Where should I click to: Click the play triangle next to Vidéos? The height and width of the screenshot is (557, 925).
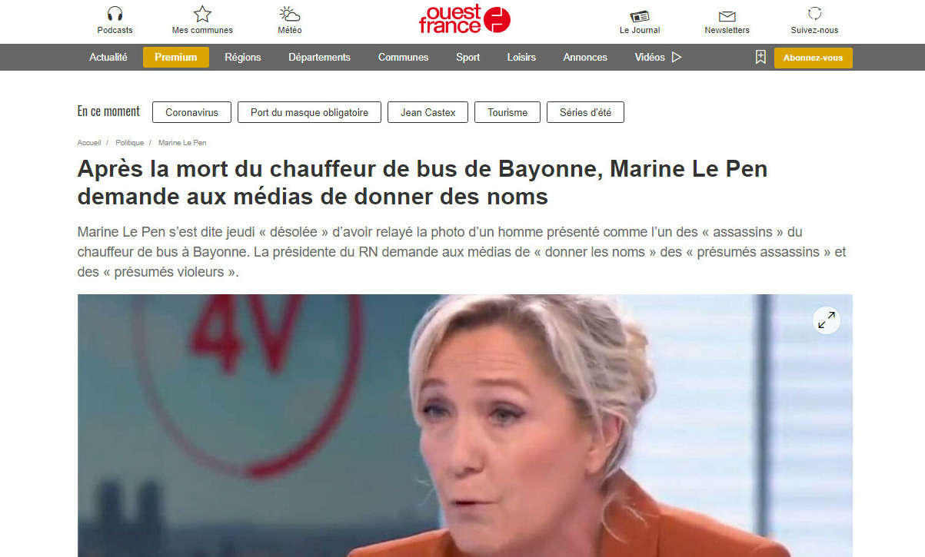point(677,57)
